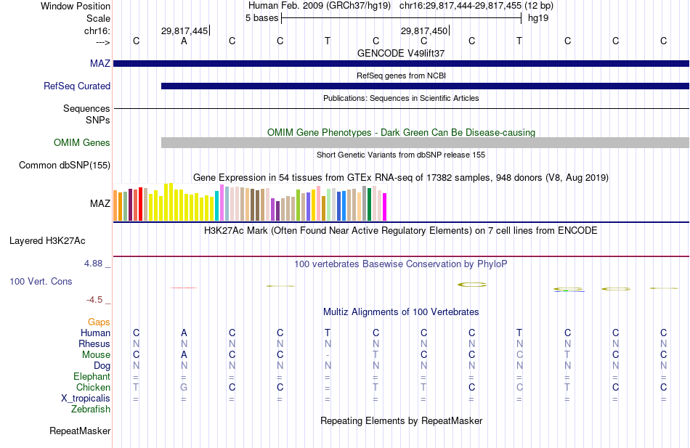Image resolution: width=690 pixels, height=448 pixels.
Task: Open the OMIM Gene Phenotypes track title
Action: tap(401, 132)
